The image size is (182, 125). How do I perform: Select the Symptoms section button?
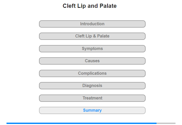pyautogui.click(x=92, y=49)
